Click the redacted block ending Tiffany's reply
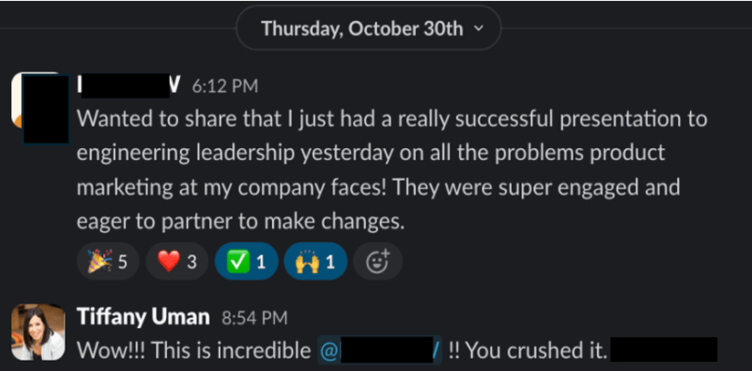 pyautogui.click(x=663, y=350)
